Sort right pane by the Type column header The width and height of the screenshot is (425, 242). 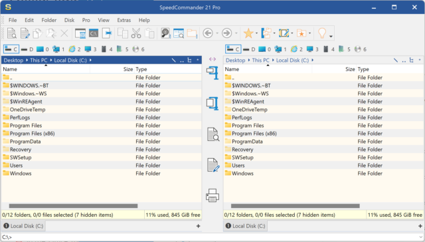[x=390, y=69]
